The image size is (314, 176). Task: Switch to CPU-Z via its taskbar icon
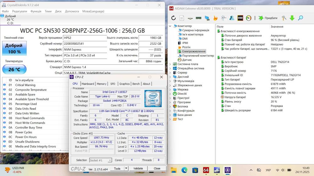[x=227, y=170]
